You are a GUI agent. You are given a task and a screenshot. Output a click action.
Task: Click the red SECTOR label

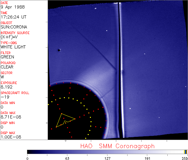[7, 73]
